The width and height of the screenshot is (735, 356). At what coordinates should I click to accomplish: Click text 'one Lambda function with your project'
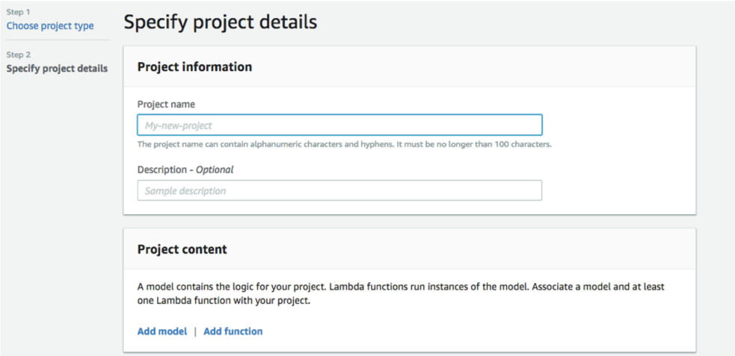(224, 301)
